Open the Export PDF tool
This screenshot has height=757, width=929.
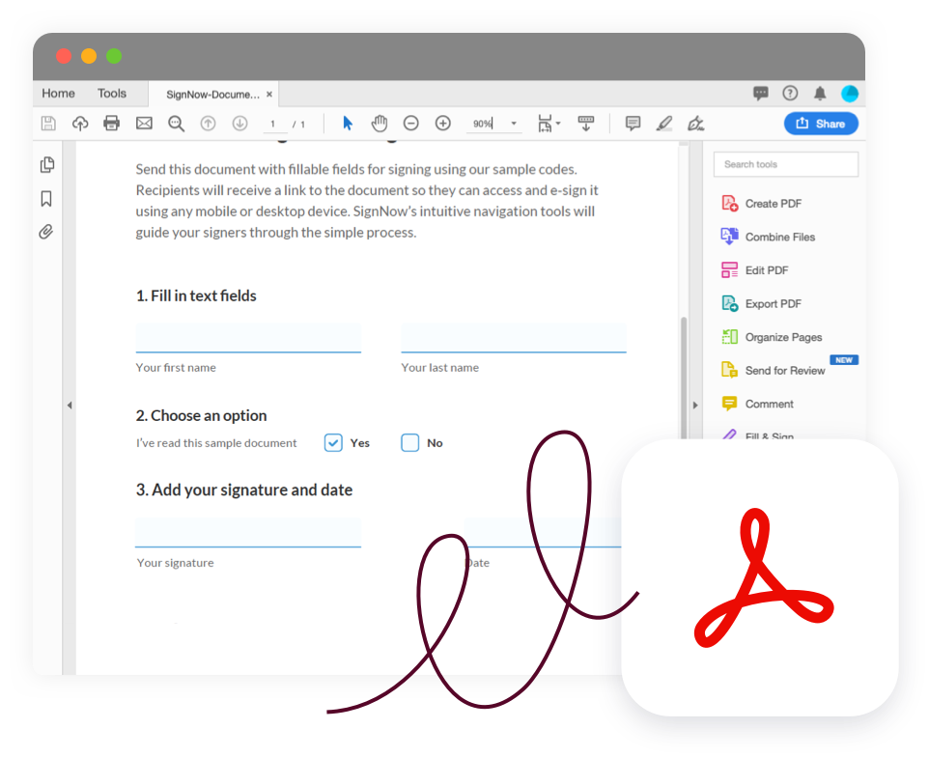(762, 304)
